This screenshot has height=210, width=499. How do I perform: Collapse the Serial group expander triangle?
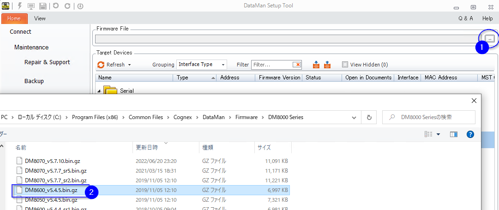coord(99,91)
